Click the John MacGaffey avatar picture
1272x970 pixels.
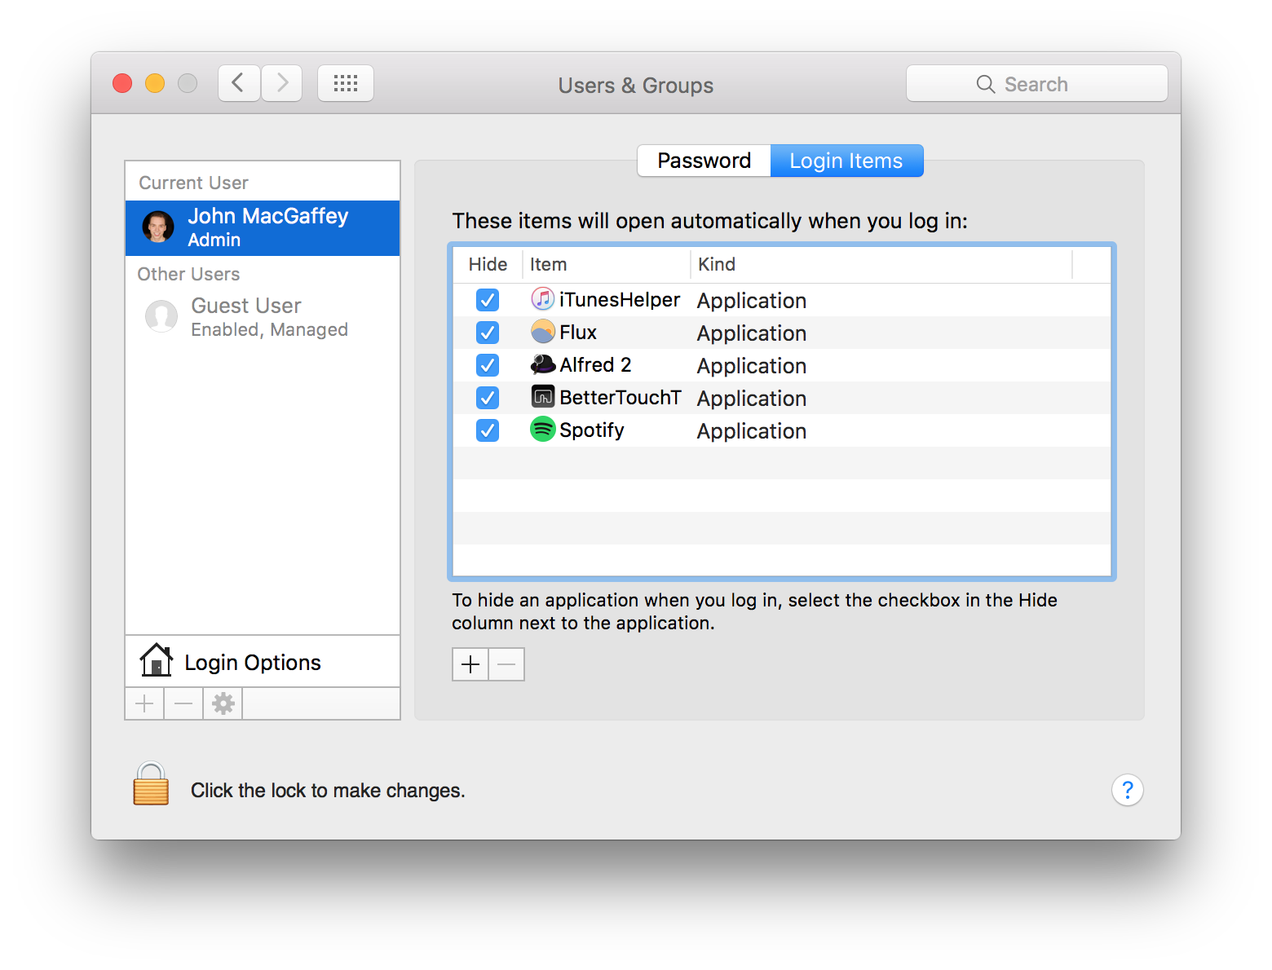point(158,227)
